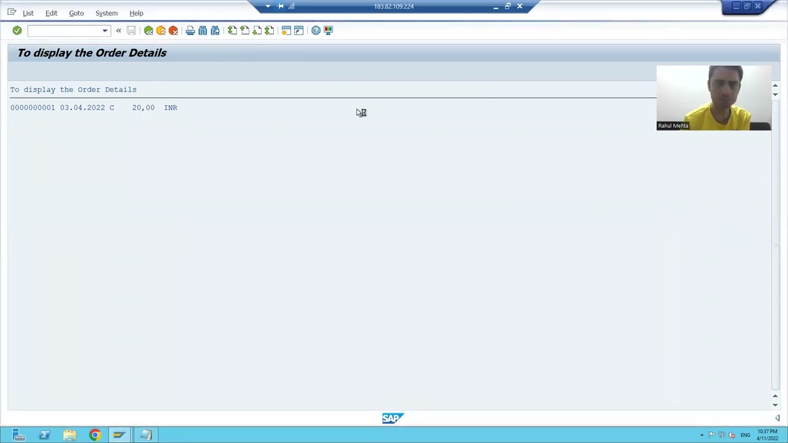Expand the remote connection bar dropdown arrow
788x443 pixels.
coord(268,6)
